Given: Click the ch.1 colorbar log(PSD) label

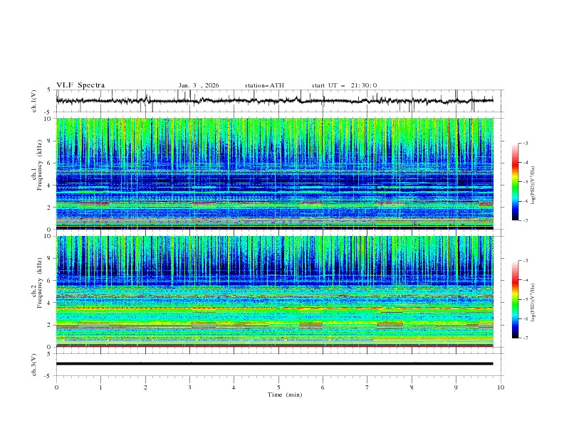Looking at the screenshot, I should (533, 186).
